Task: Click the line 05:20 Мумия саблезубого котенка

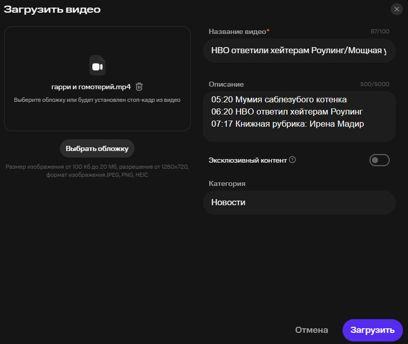Action: 279,99
